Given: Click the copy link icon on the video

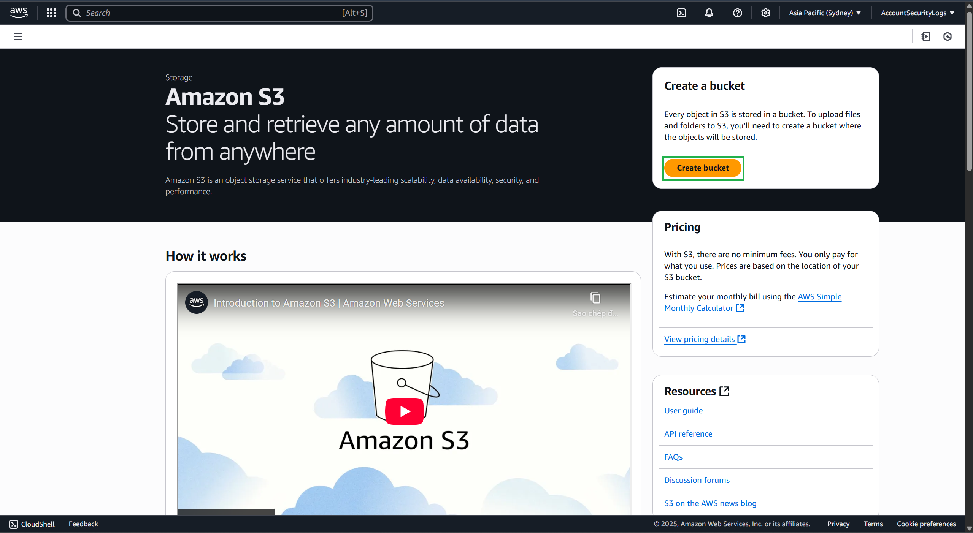Looking at the screenshot, I should [595, 298].
